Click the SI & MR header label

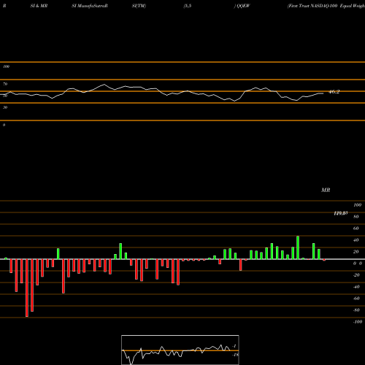click(x=39, y=6)
